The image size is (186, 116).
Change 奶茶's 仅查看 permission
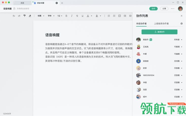(178, 68)
